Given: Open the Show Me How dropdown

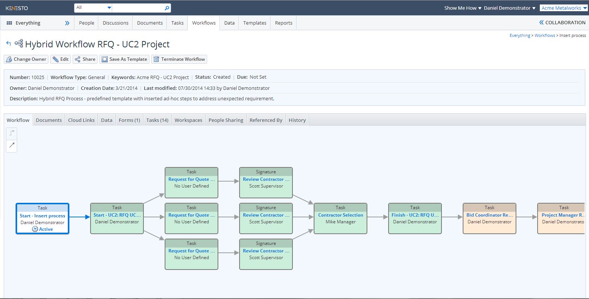Looking at the screenshot, I should click(x=463, y=8).
